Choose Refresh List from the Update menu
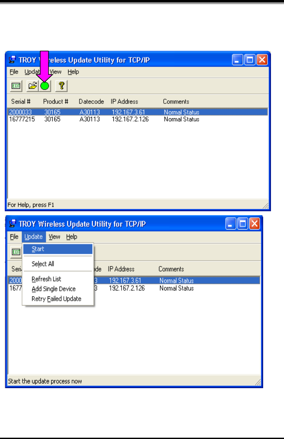Image resolution: width=284 pixels, height=439 pixels. pyautogui.click(x=58, y=279)
